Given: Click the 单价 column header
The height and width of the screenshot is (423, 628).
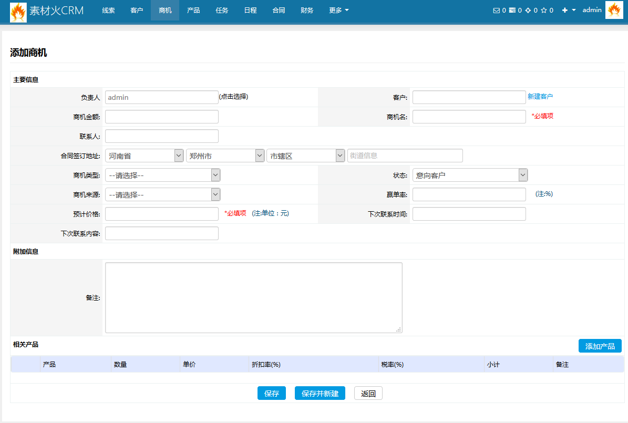Looking at the screenshot, I should pos(189,365).
